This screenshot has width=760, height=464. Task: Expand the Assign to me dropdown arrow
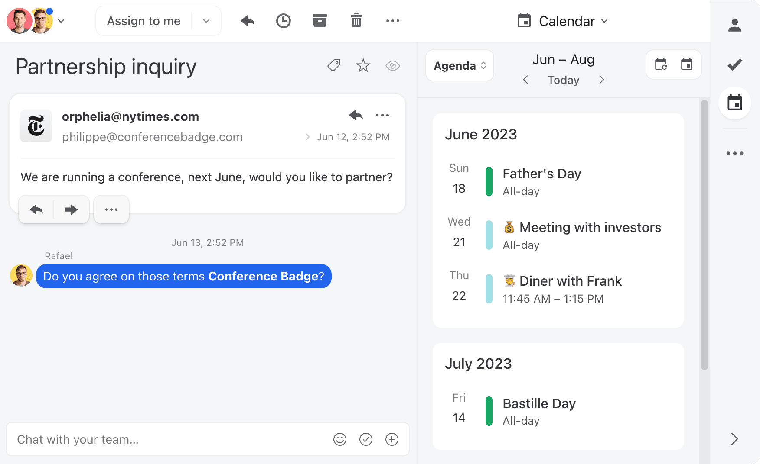(206, 20)
